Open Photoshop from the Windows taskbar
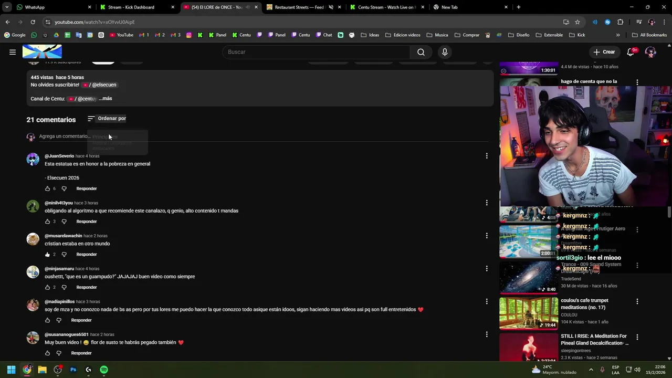Screen dimensions: 672x378 pyautogui.click(x=73, y=370)
